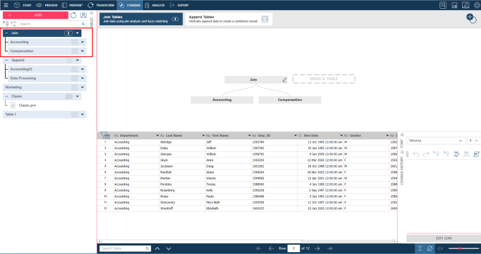Screen dimensions: 481x254
Task: Select the Compensation box in join diagram
Action: [290, 100]
